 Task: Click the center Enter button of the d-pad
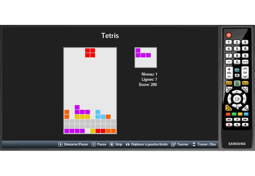[x=237, y=99]
